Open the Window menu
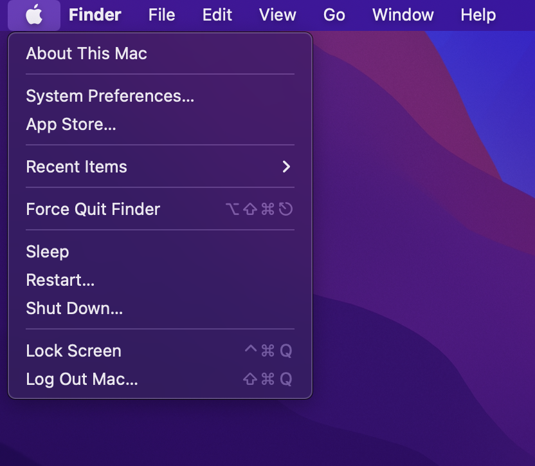The image size is (535, 466). point(403,15)
